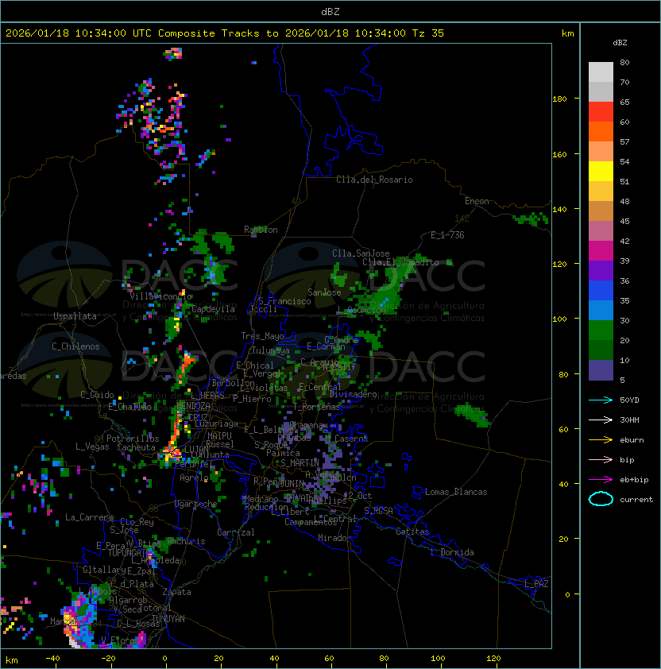The width and height of the screenshot is (661, 669).
Task: Click the 'Clla.SanJose' place label
Action: tap(361, 253)
